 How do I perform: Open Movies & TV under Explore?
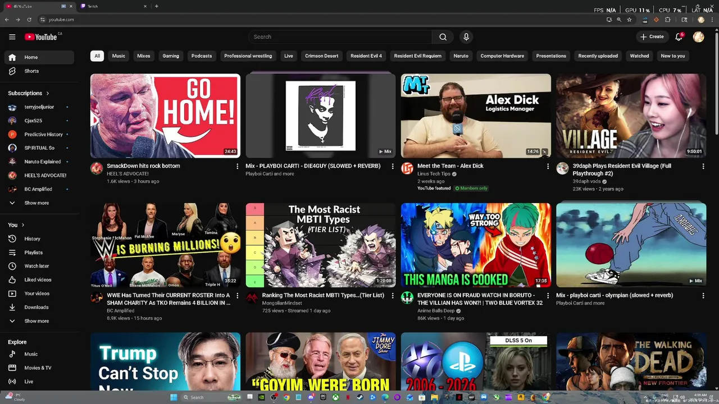tap(39, 368)
